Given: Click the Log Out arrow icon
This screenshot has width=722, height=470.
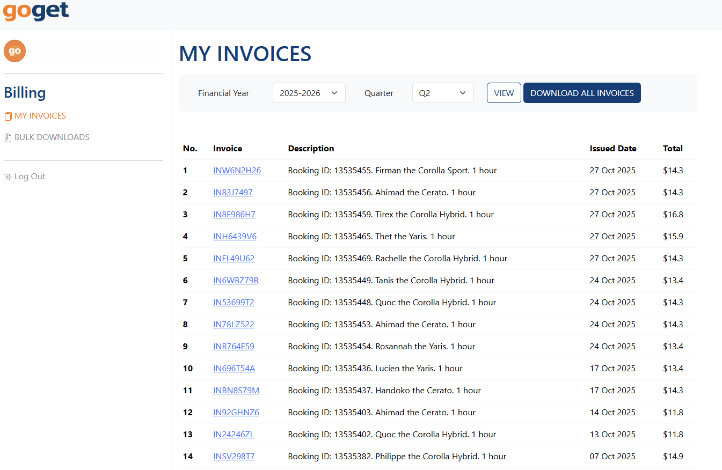Looking at the screenshot, I should 8,177.
